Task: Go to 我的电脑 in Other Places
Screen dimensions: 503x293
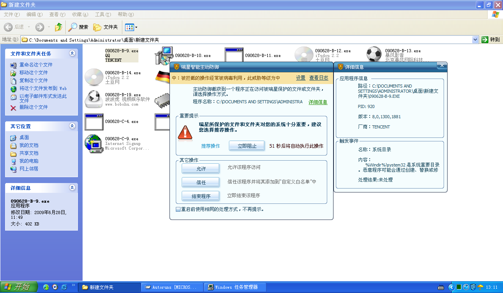Action: pyautogui.click(x=29, y=161)
